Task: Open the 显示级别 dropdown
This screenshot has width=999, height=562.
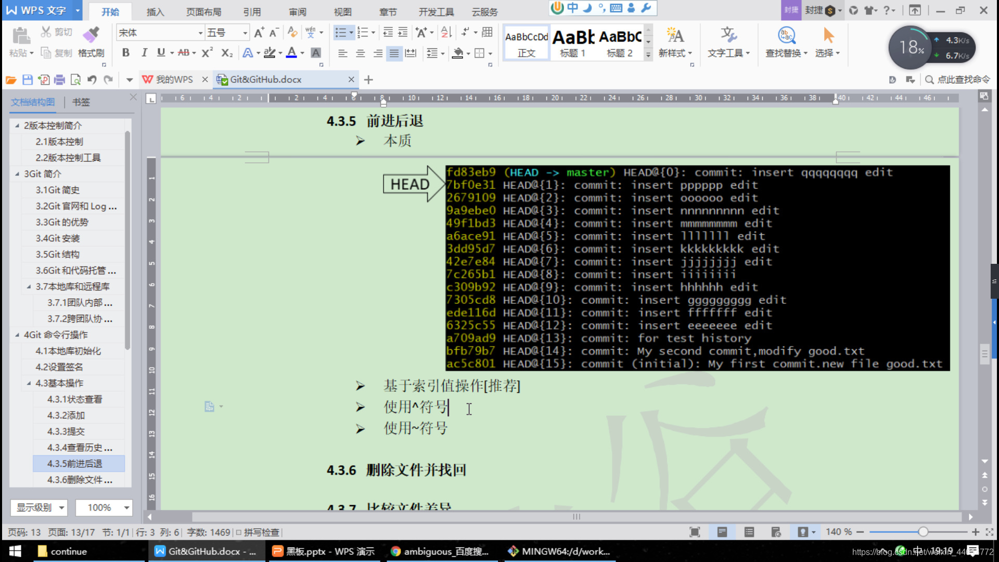Action: pos(40,507)
